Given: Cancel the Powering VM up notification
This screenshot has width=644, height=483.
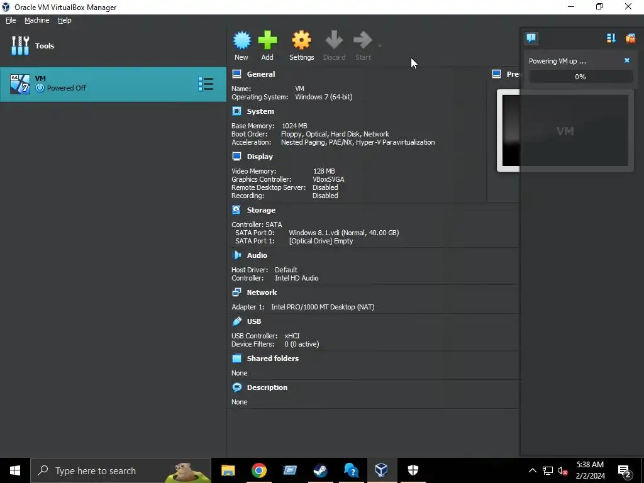Looking at the screenshot, I should (627, 60).
